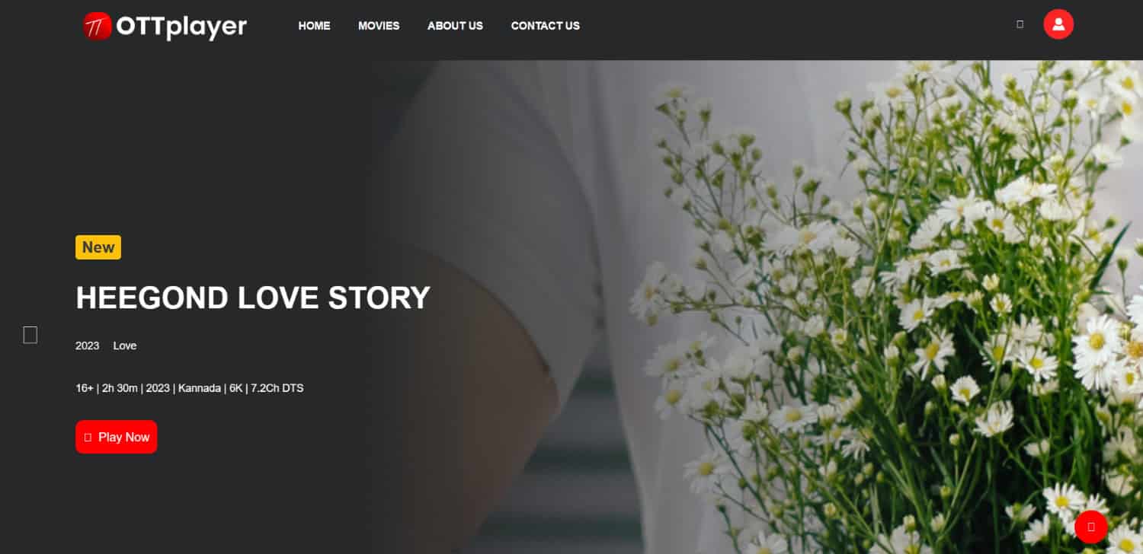The width and height of the screenshot is (1143, 554).
Task: Click the 16+ age rating label
Action: pos(84,388)
